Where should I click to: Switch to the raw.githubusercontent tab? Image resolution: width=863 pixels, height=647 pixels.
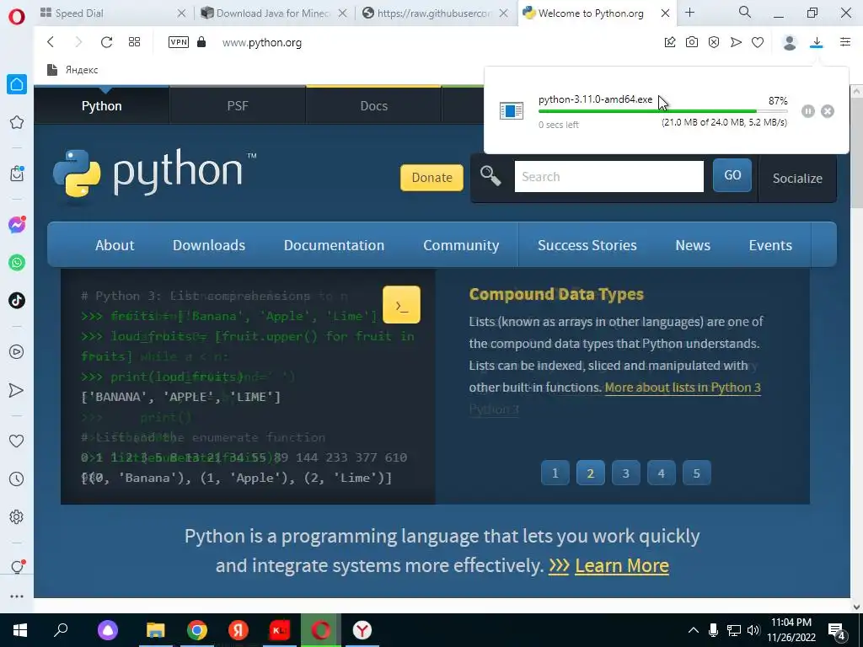click(x=434, y=13)
